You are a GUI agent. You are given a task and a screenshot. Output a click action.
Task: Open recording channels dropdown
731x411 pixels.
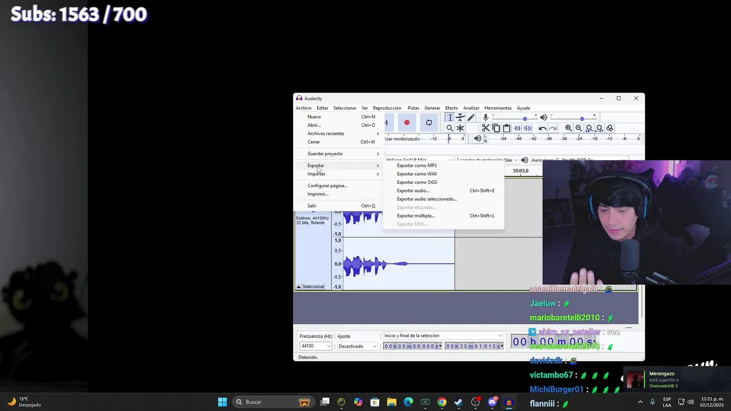coord(487,160)
